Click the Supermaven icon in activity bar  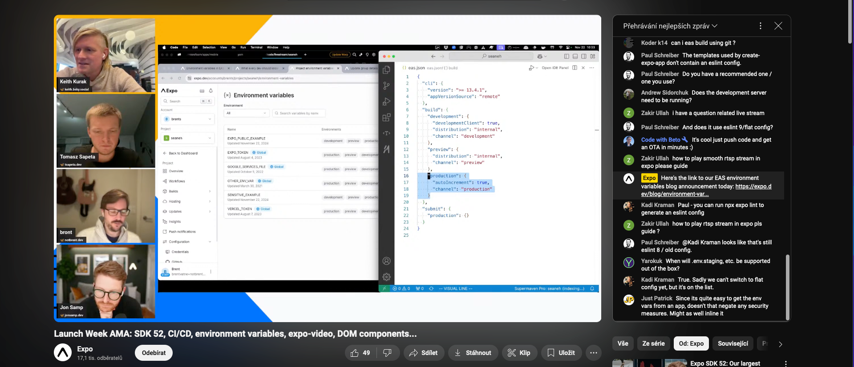tap(386, 149)
